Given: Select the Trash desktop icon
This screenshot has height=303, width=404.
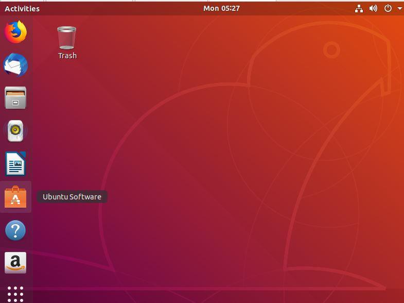Looking at the screenshot, I should (x=67, y=38).
